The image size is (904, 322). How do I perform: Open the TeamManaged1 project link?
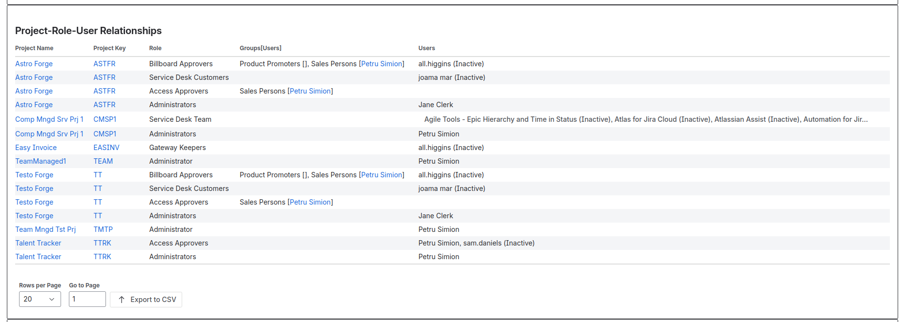click(x=41, y=161)
